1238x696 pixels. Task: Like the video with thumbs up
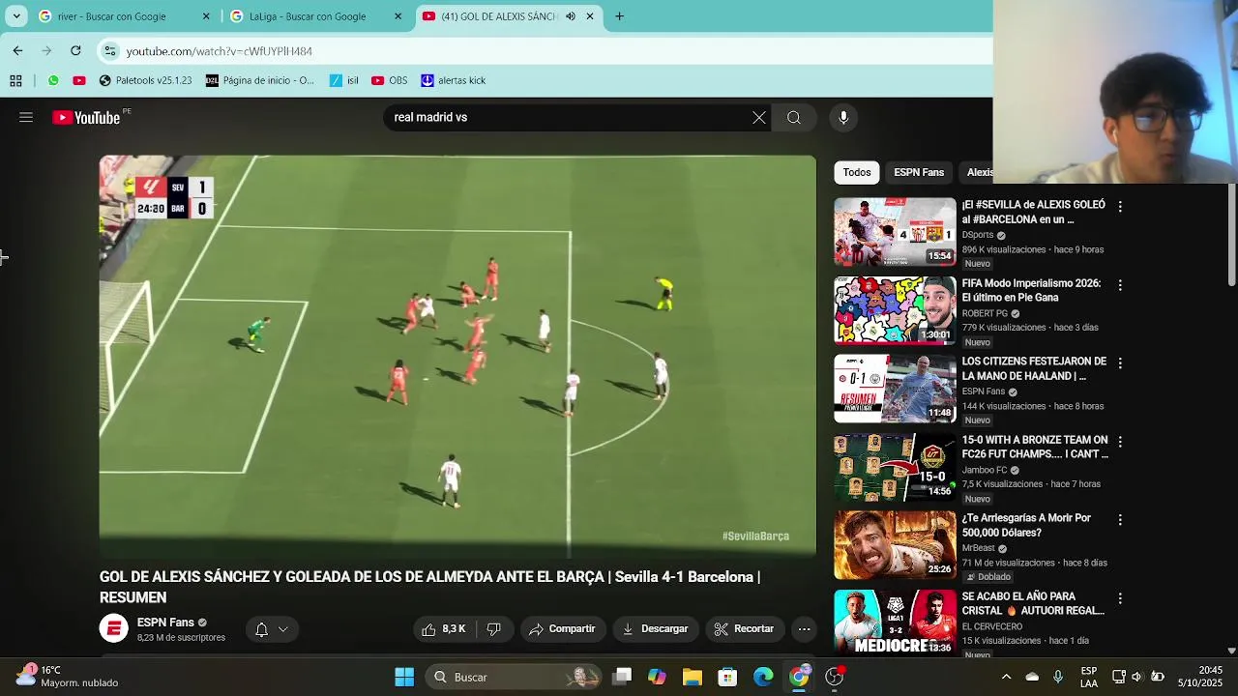tap(444, 628)
